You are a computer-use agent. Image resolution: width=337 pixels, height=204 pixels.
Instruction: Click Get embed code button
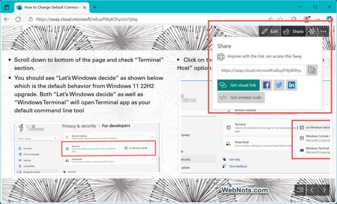coord(241,97)
